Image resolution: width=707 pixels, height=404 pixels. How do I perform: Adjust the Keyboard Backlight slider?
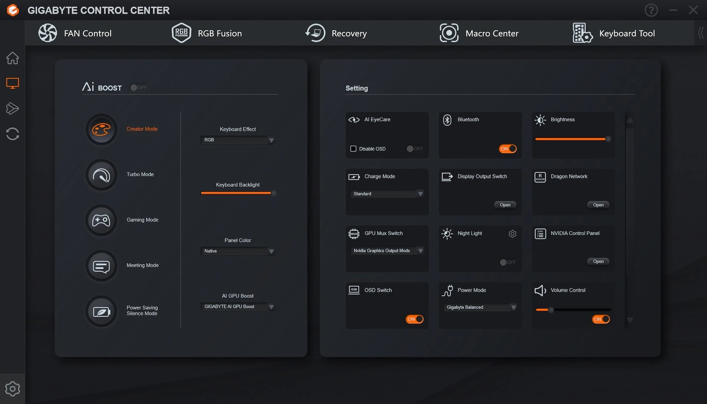click(x=238, y=193)
